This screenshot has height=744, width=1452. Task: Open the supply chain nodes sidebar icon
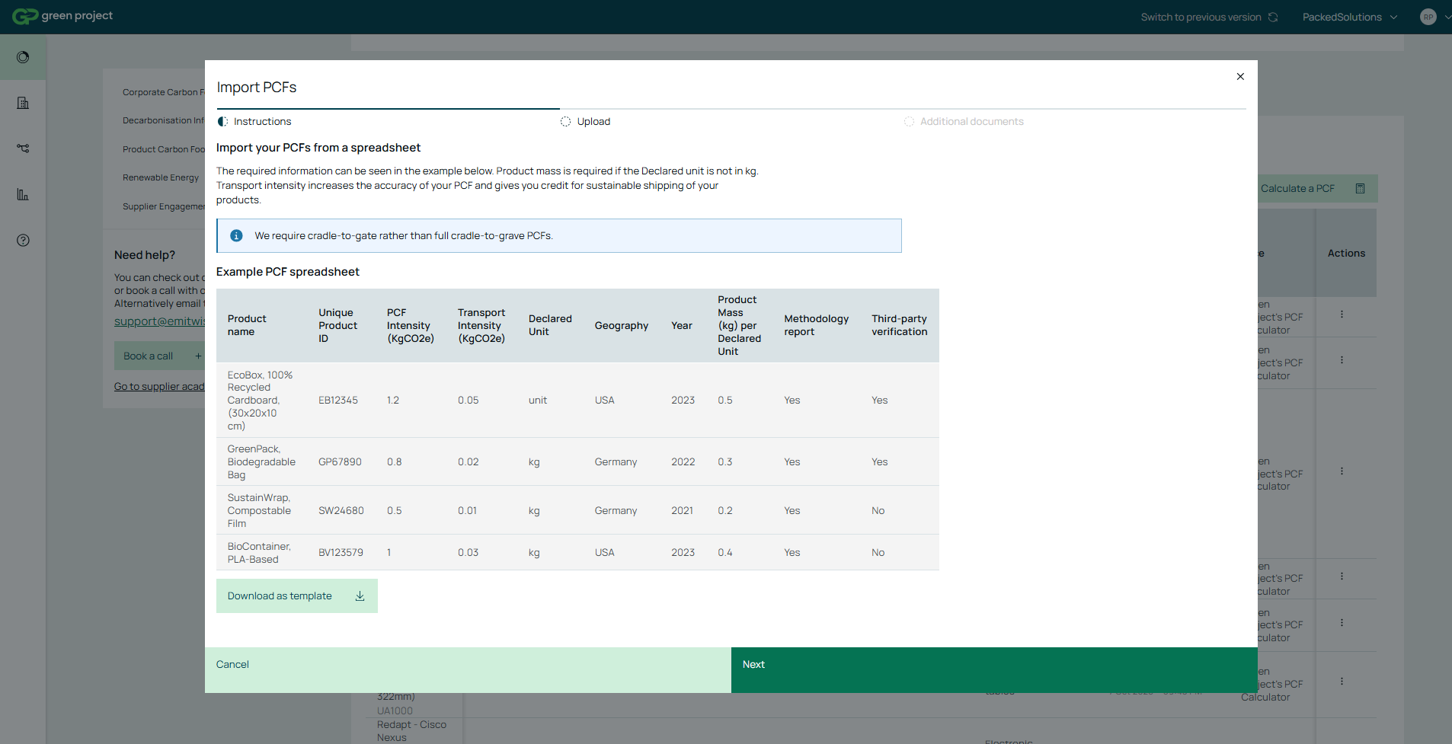click(x=23, y=148)
